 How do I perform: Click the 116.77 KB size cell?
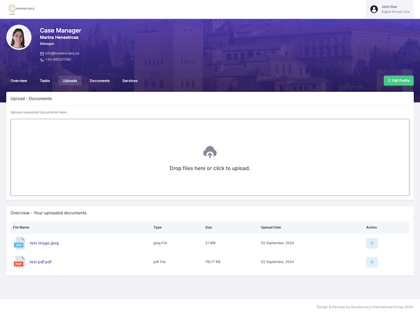213,262
